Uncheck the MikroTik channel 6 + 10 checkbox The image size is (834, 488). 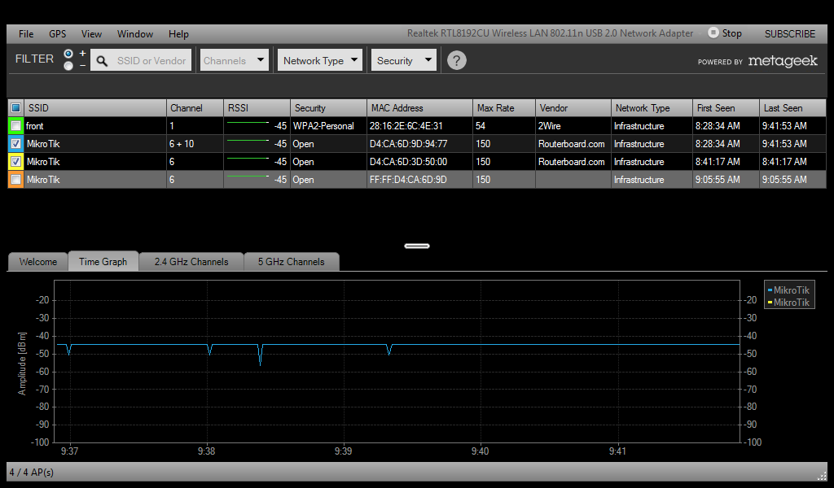pos(16,144)
